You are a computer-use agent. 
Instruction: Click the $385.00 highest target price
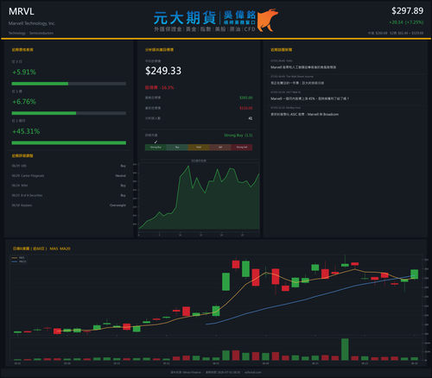pos(246,98)
